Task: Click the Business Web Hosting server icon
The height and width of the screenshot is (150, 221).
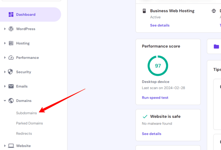Action: [x=144, y=11]
